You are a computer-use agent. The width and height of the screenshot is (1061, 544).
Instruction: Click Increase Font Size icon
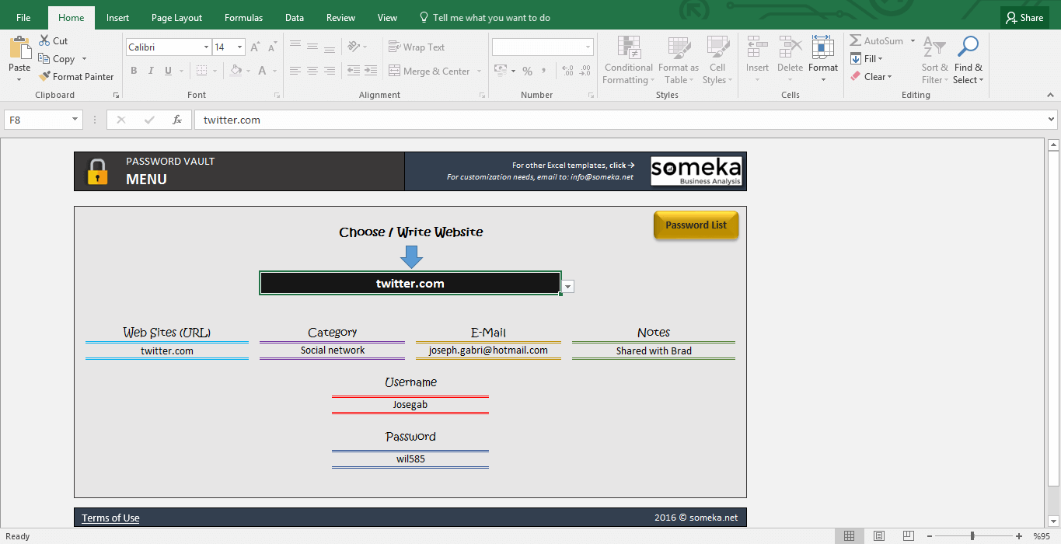(x=256, y=47)
